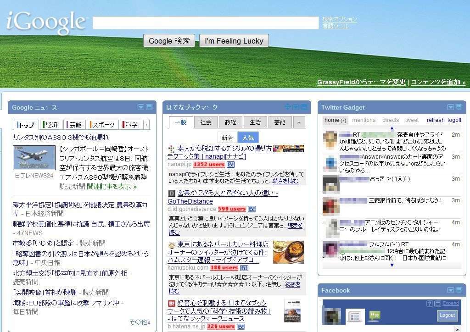Open the はてなブックマーク gadget dropdown menu

pos(296,107)
